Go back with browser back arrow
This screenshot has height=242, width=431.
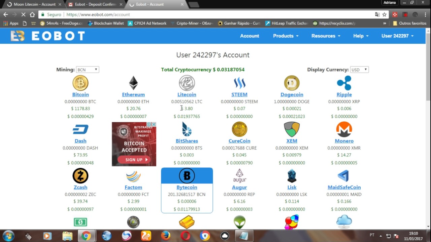point(6,14)
